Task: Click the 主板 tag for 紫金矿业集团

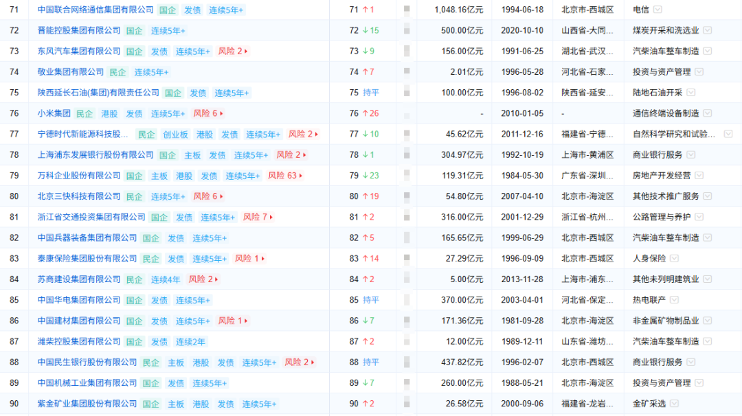Action: tap(176, 404)
